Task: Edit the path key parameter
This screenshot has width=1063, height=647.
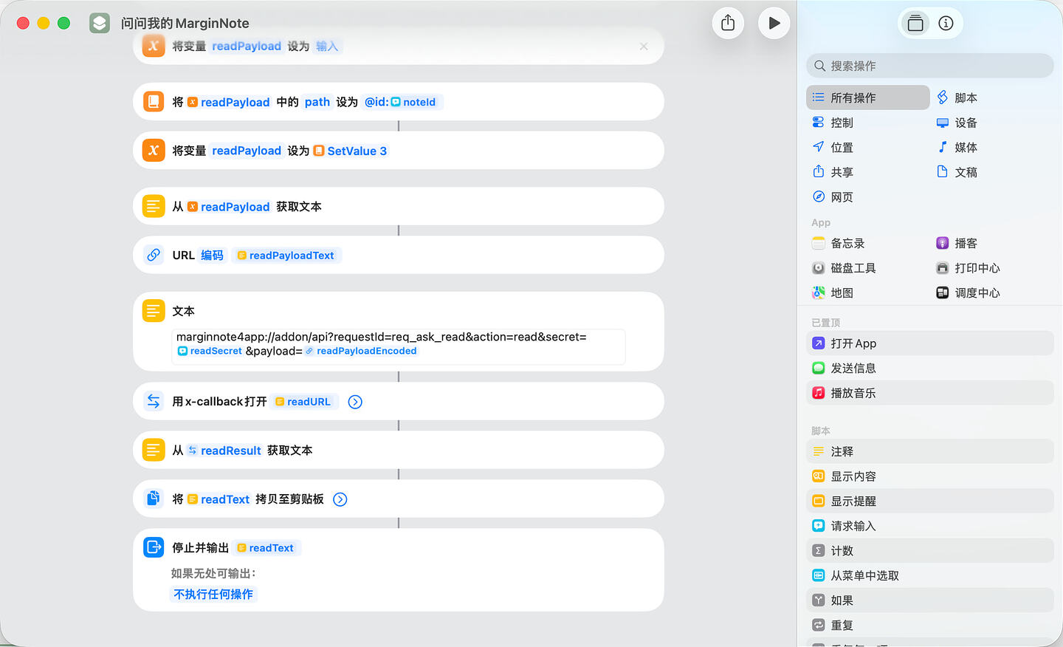Action: click(317, 102)
